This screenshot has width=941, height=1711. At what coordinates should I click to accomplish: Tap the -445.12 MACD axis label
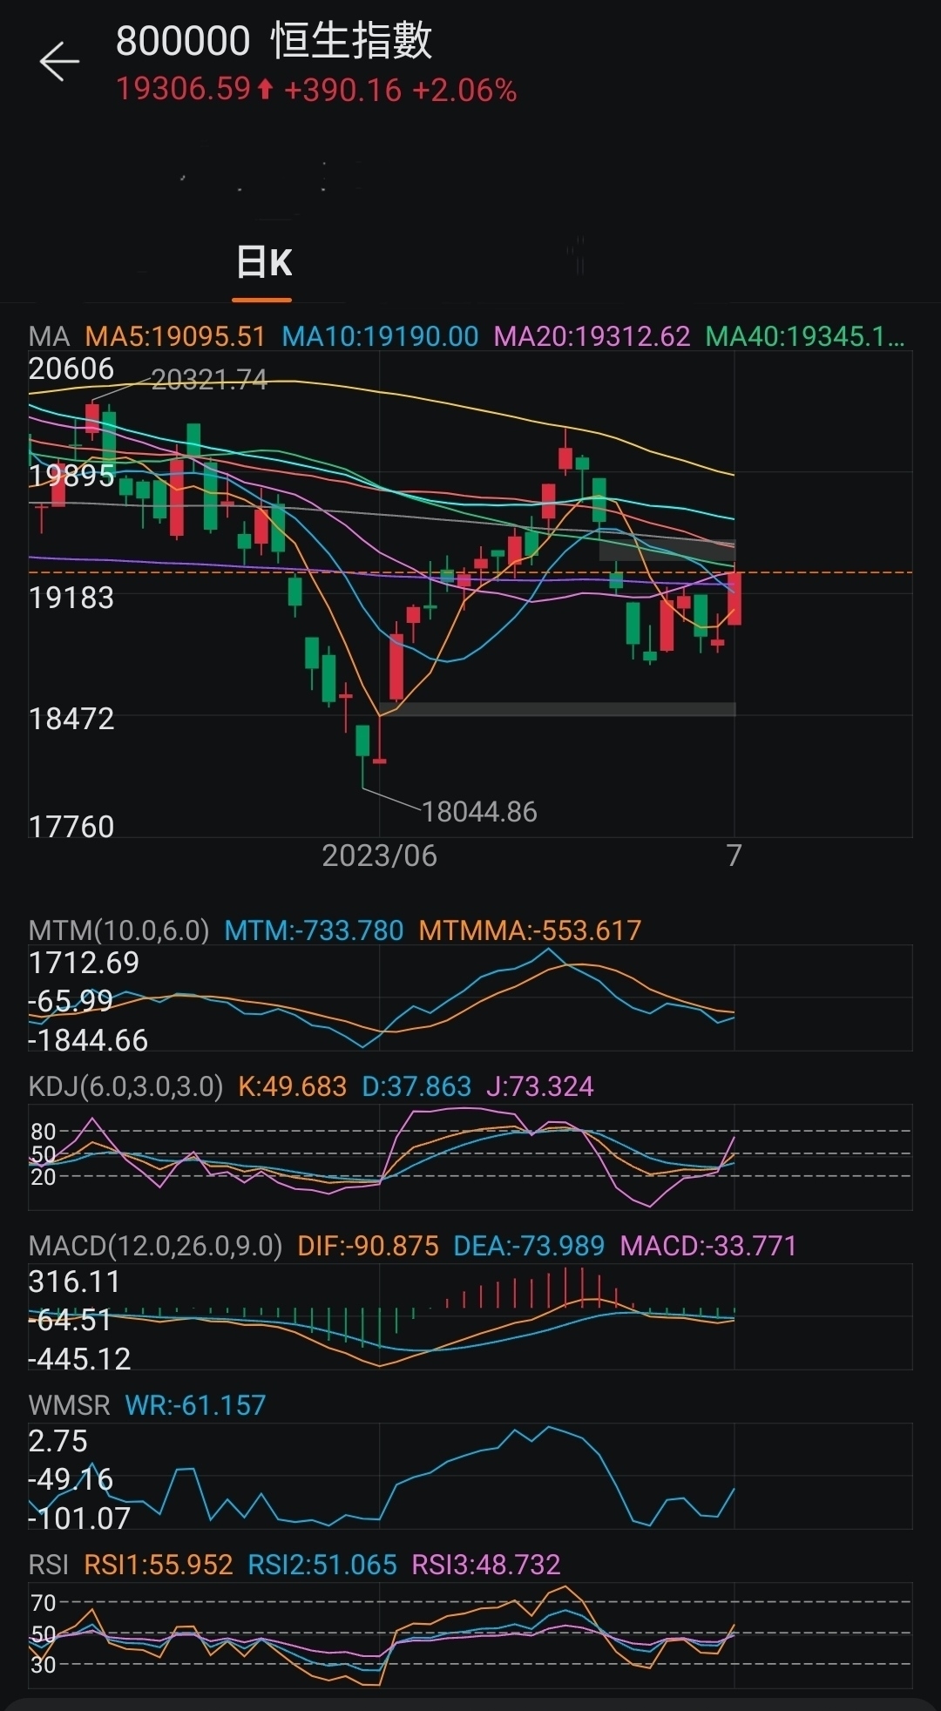pos(79,1359)
